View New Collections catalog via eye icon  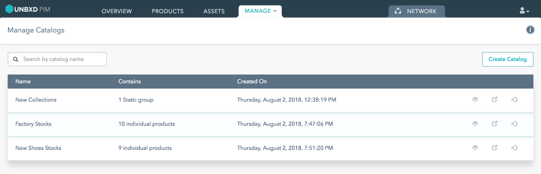(x=475, y=100)
